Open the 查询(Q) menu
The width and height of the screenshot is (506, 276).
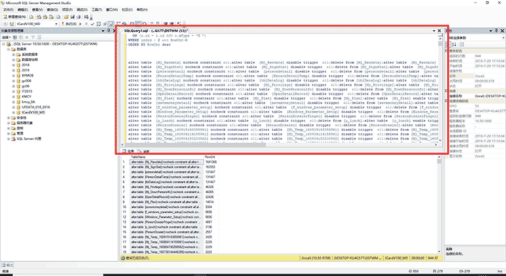[52, 9]
